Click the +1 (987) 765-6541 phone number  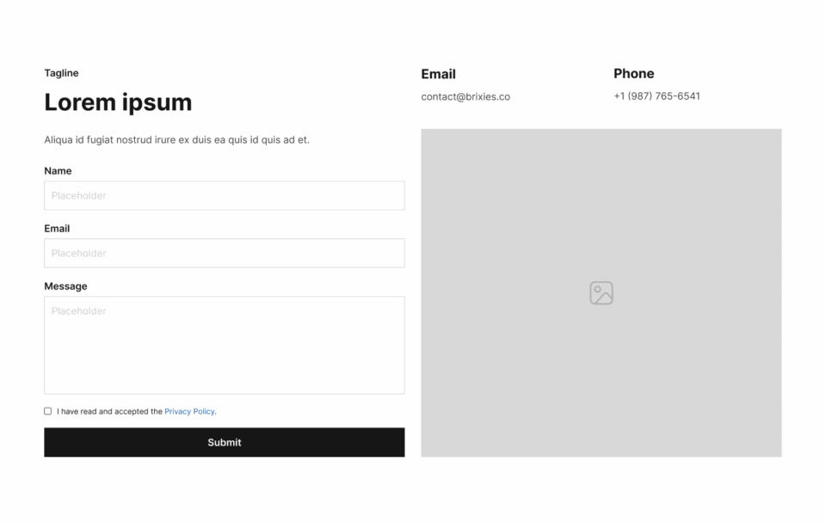[x=656, y=95]
